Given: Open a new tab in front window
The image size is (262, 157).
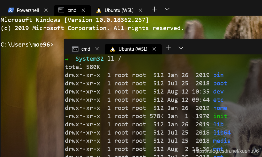Looking at the screenshot, I should coord(168,48).
